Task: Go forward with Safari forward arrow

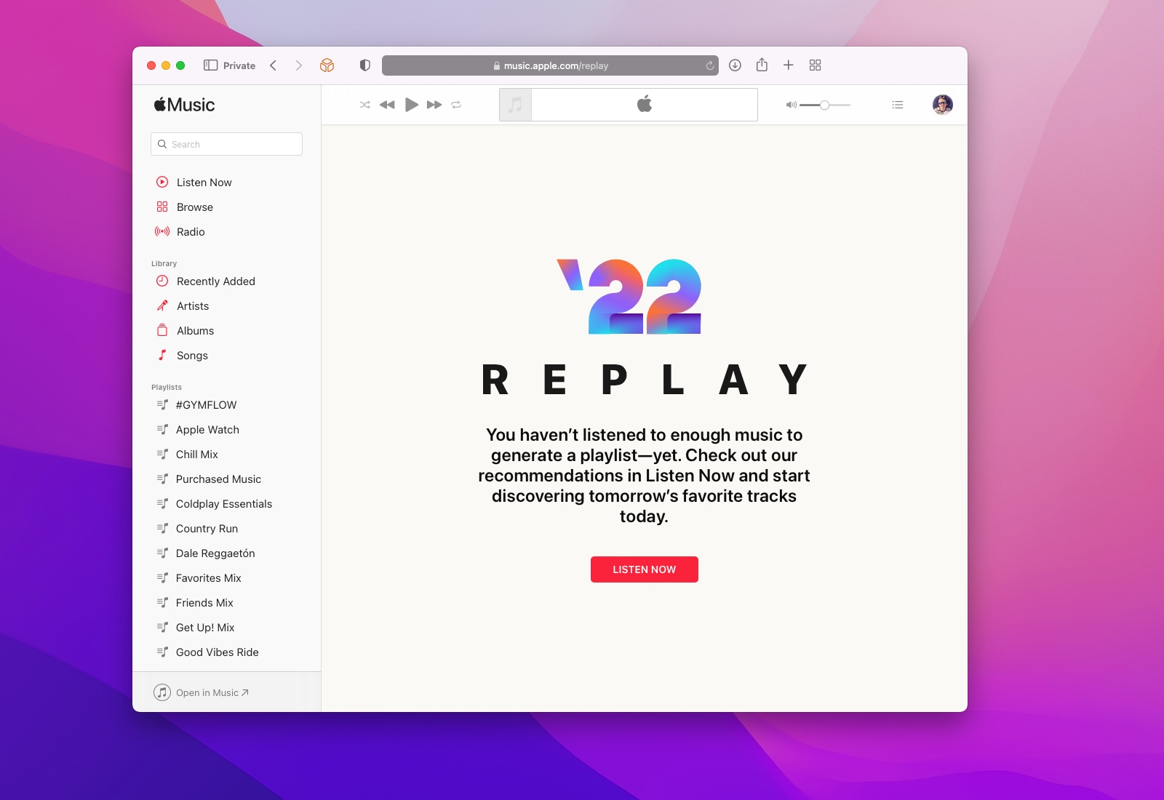Action: point(298,65)
